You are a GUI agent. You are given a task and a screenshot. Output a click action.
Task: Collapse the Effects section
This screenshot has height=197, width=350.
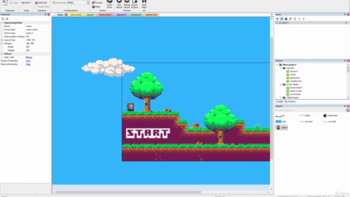pos(2,54)
